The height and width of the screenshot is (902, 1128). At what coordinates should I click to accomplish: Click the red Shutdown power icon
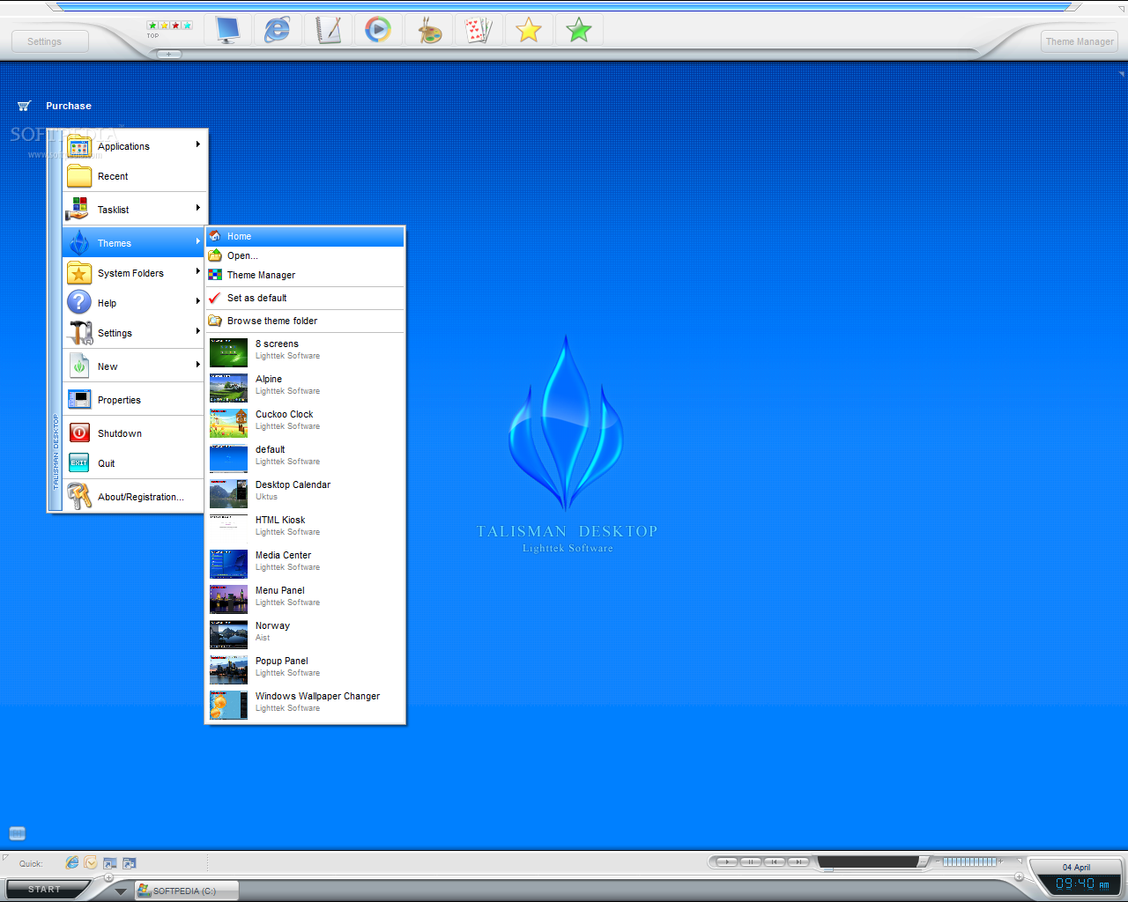point(79,433)
